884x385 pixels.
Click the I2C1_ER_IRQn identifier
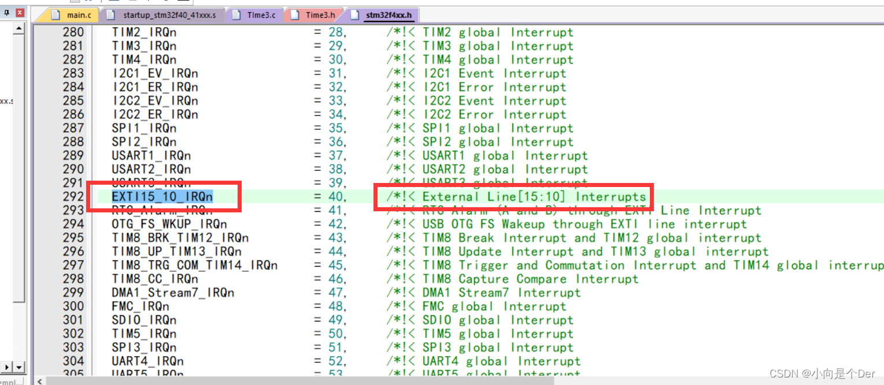click(x=155, y=87)
